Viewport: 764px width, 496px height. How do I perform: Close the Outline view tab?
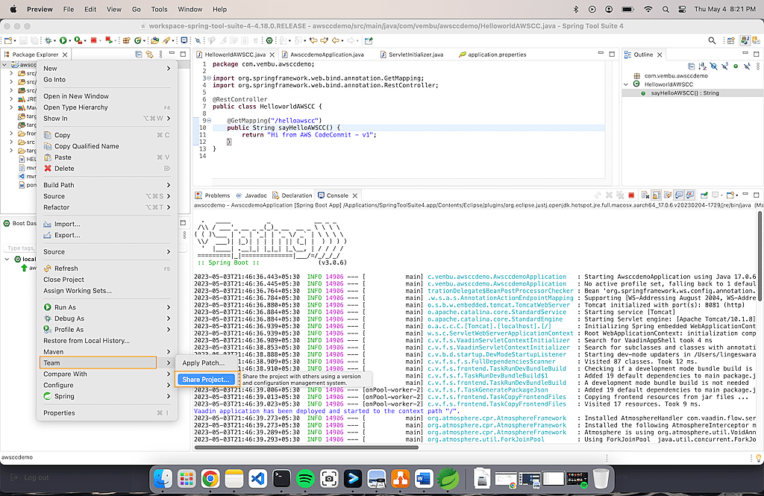[660, 54]
